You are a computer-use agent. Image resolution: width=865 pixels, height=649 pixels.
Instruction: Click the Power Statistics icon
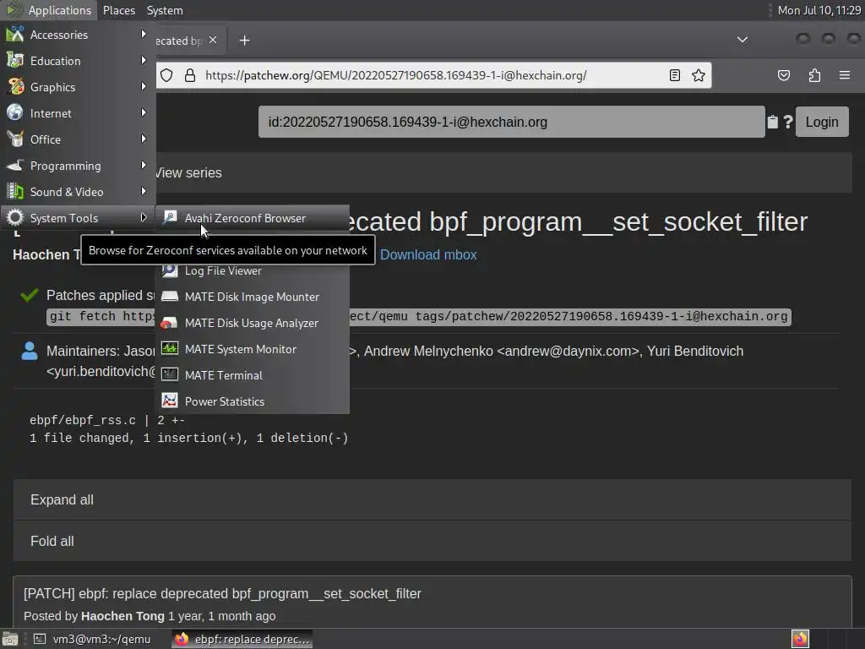click(x=169, y=401)
